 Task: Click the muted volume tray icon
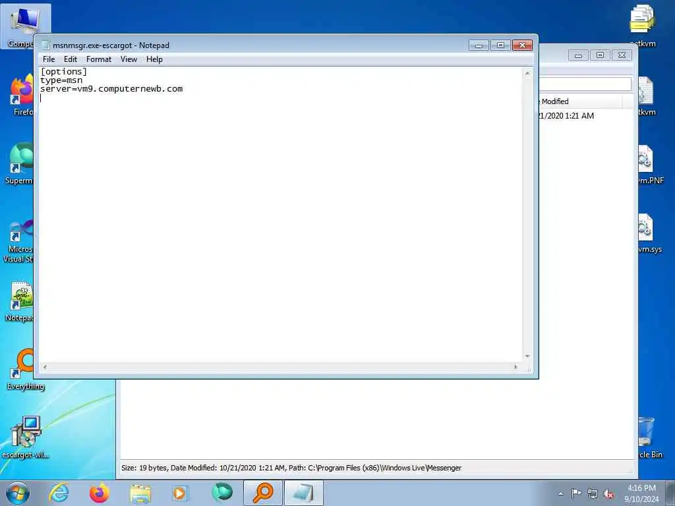coord(608,494)
